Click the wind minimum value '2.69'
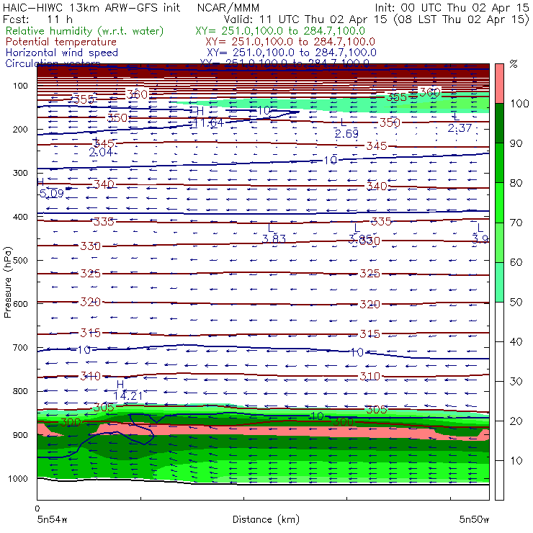 pos(346,133)
